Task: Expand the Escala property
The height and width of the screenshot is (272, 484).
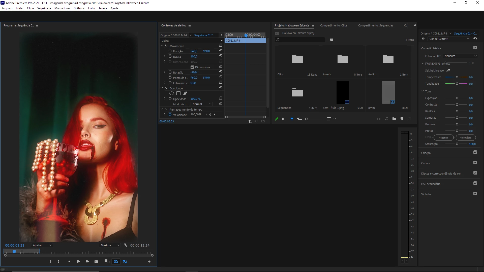Action: pyautogui.click(x=165, y=56)
